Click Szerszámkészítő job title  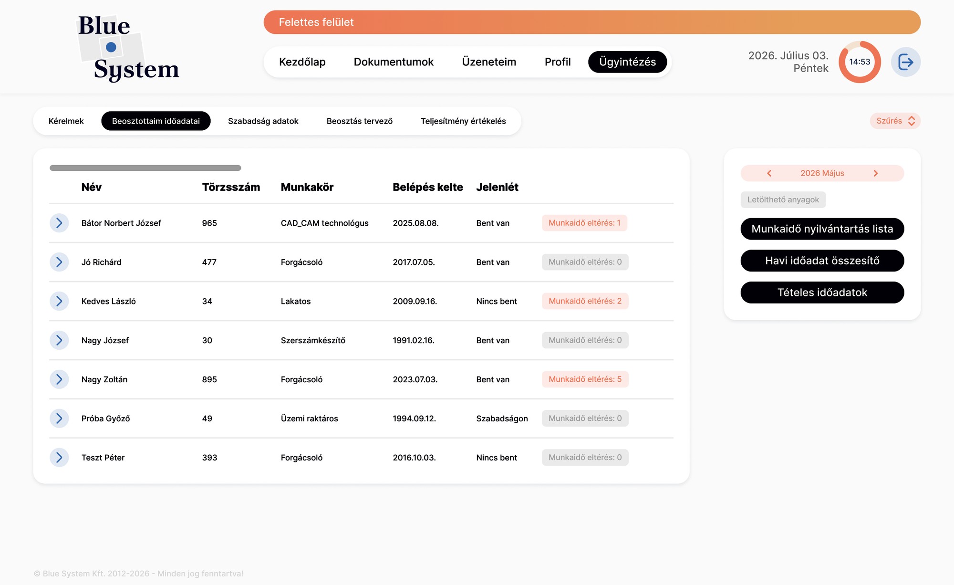313,341
